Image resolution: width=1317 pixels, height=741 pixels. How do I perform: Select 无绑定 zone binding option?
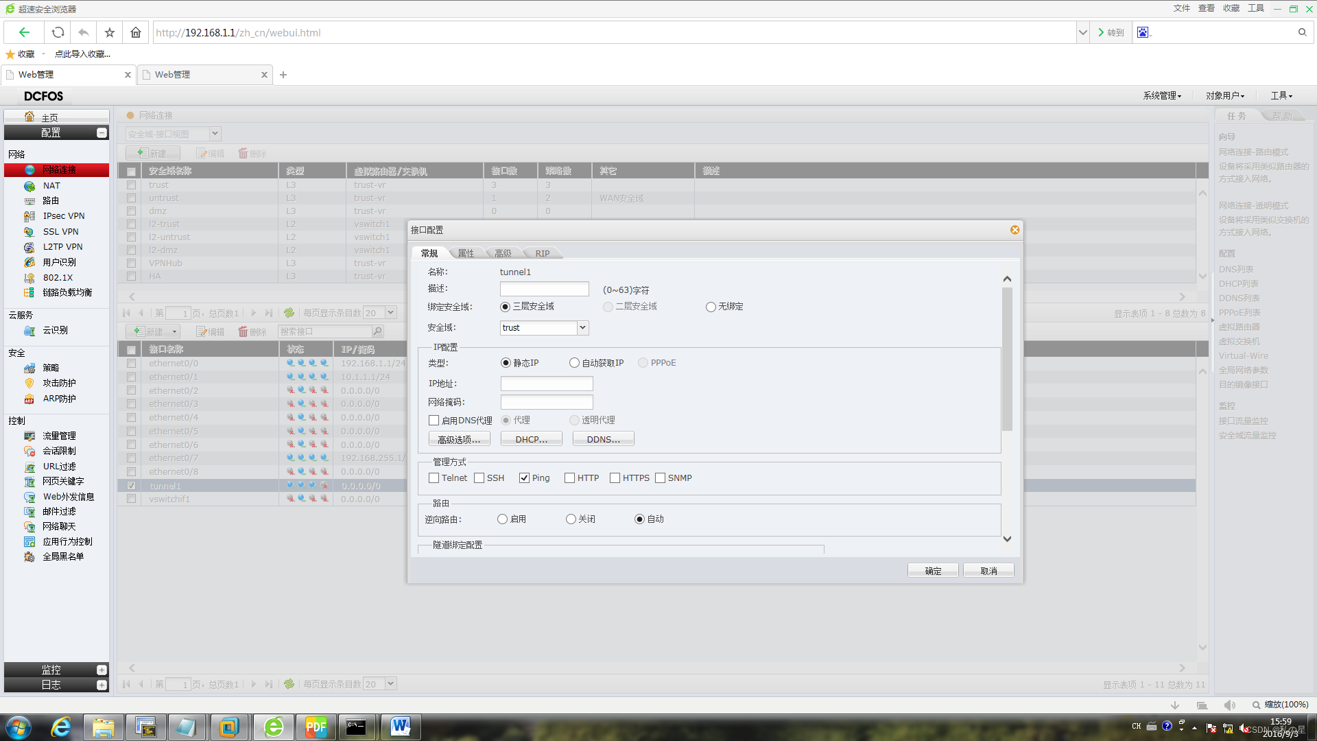(711, 307)
